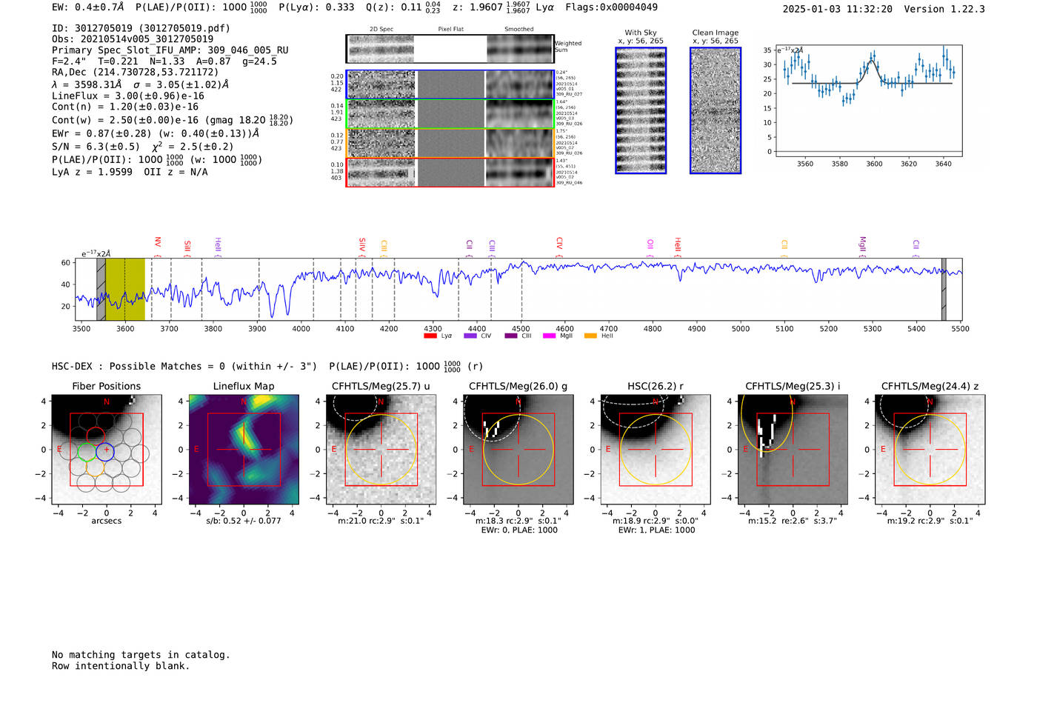
Task: Click the 'Row intentionally blank.' text
Action: (121, 666)
